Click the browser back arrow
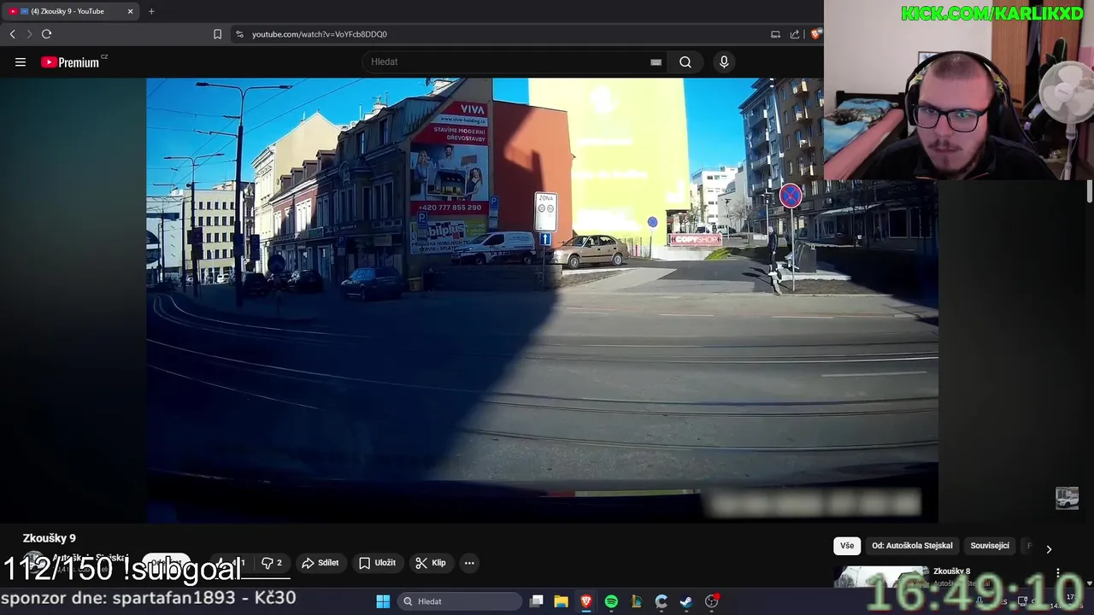The width and height of the screenshot is (1094, 615). pyautogui.click(x=12, y=34)
